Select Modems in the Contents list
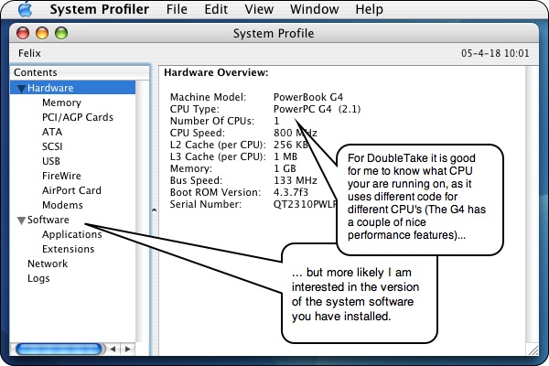Screen dimensions: 549x366 coord(62,205)
